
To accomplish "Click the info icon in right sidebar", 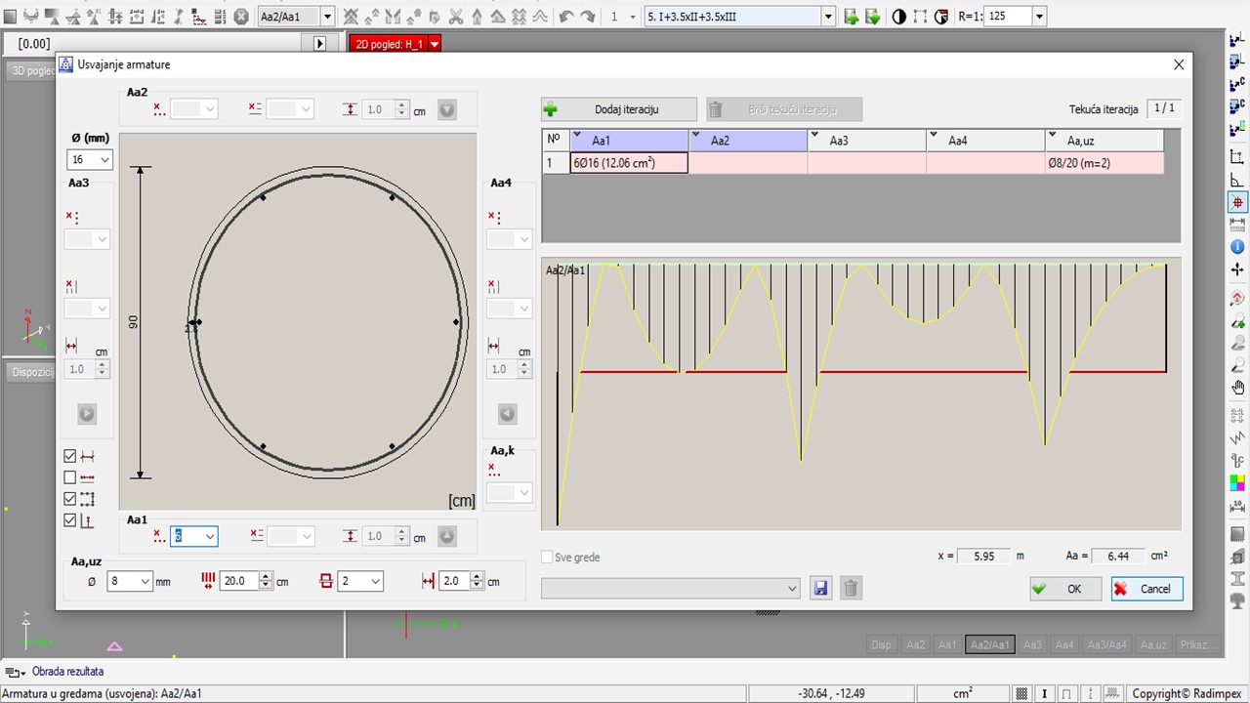I will (x=1237, y=247).
